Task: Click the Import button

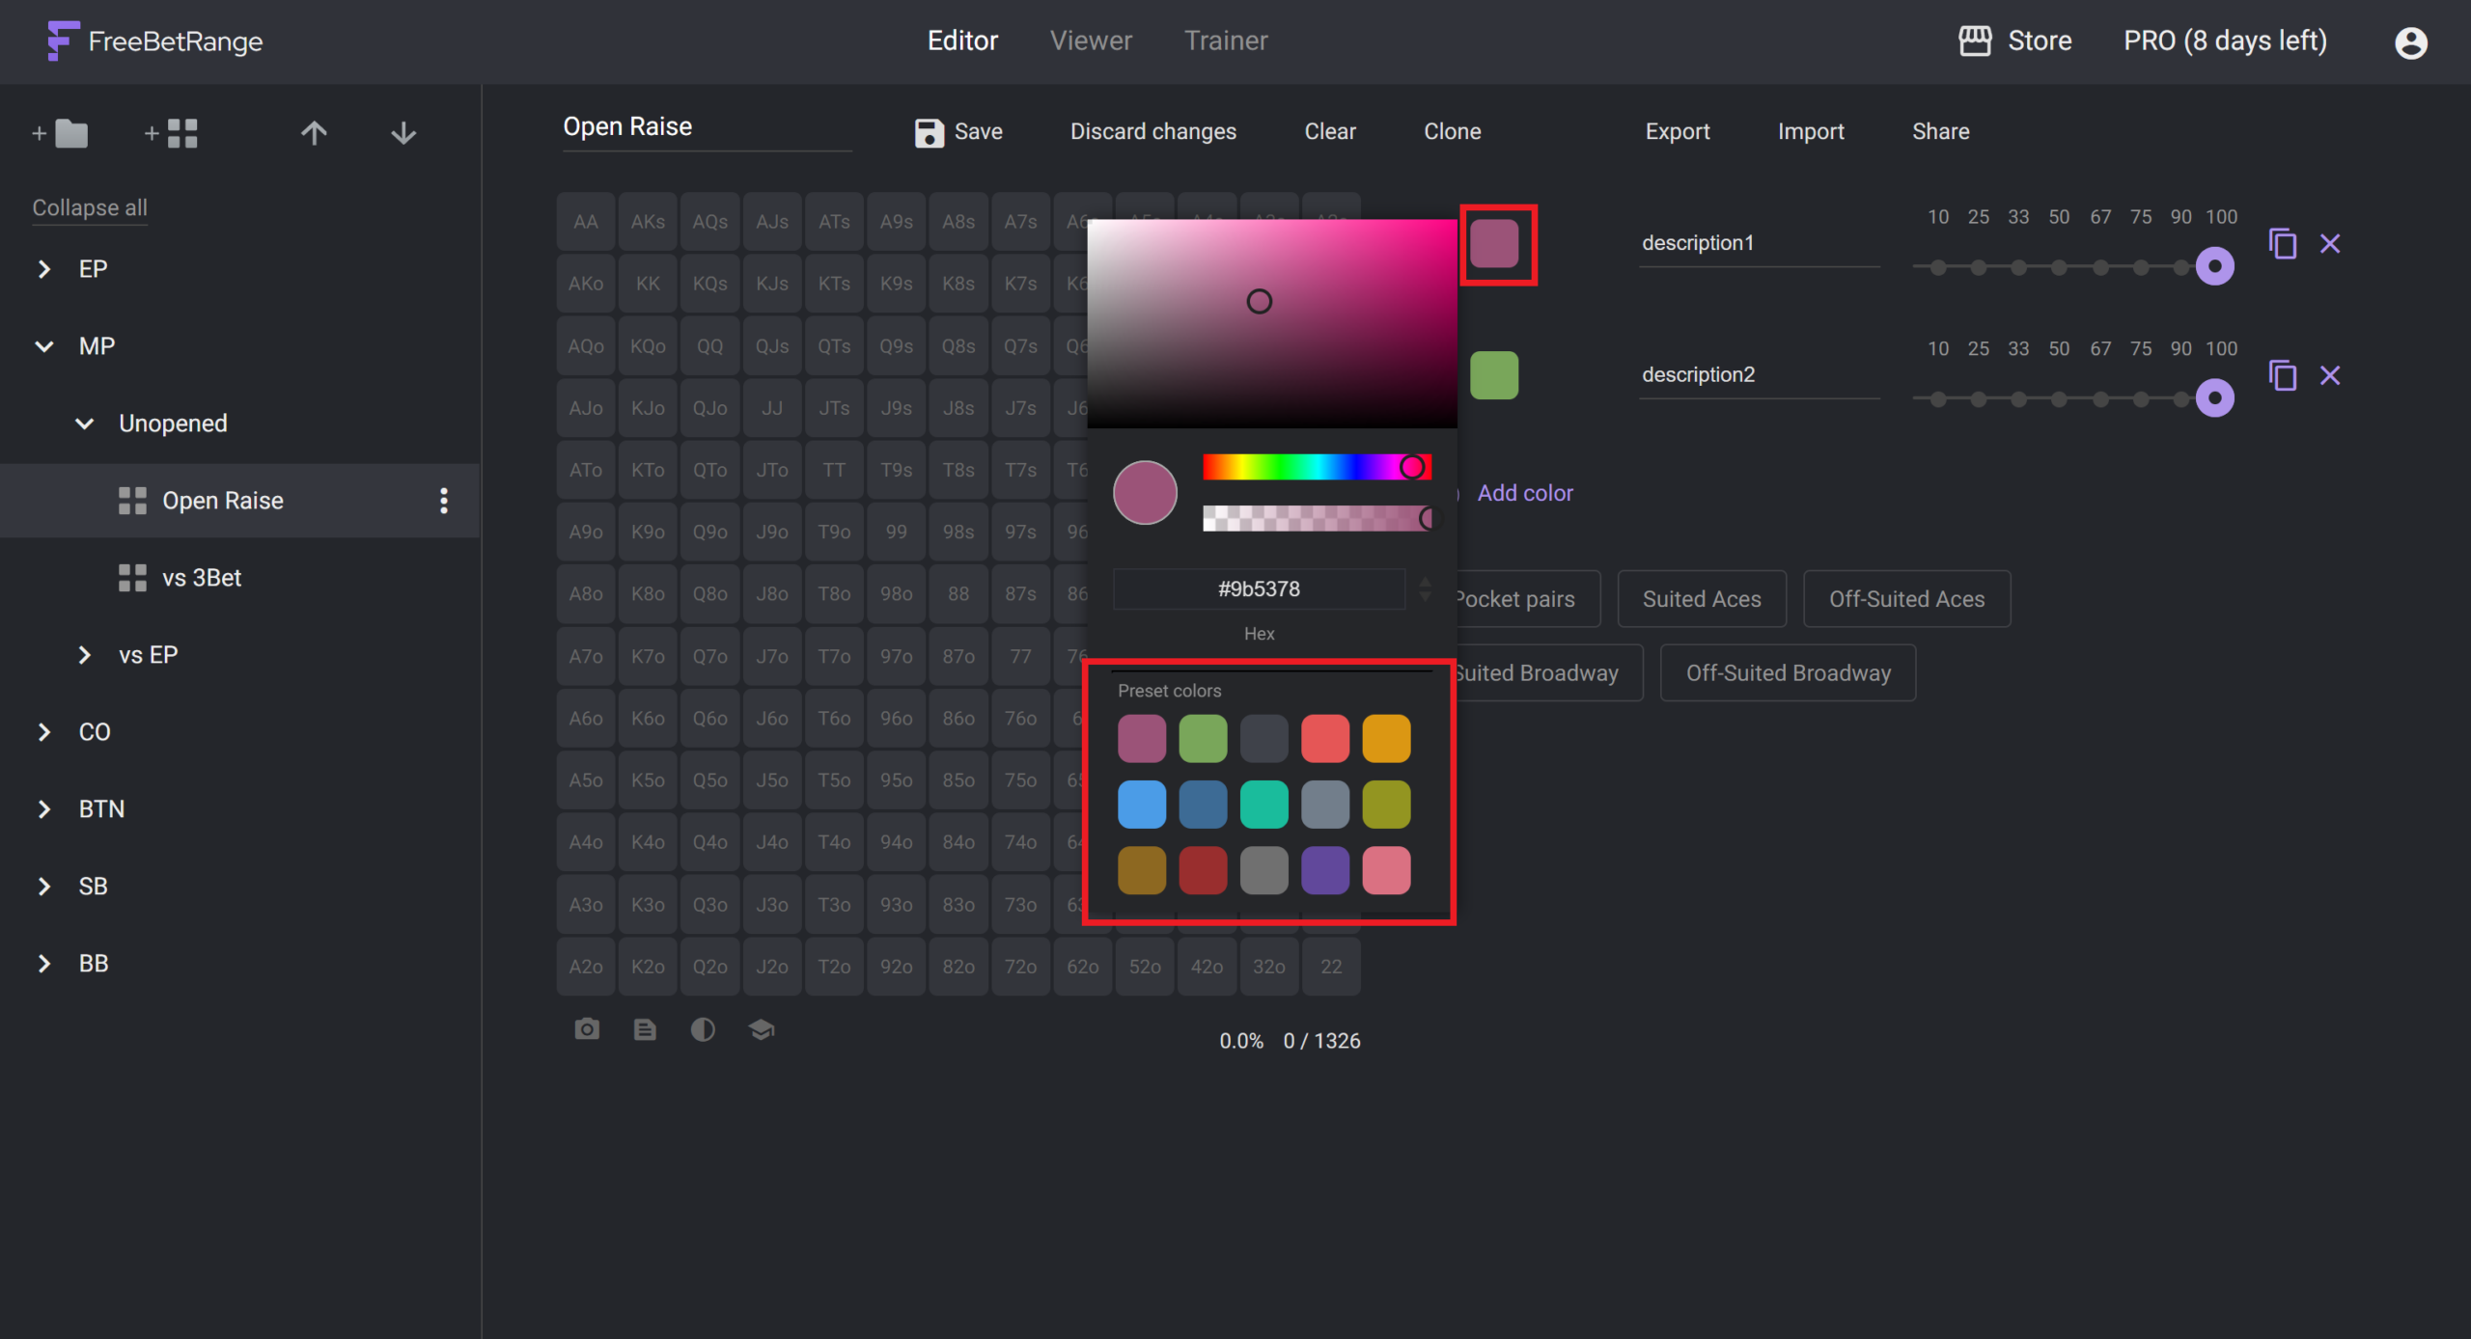Action: (1811, 131)
